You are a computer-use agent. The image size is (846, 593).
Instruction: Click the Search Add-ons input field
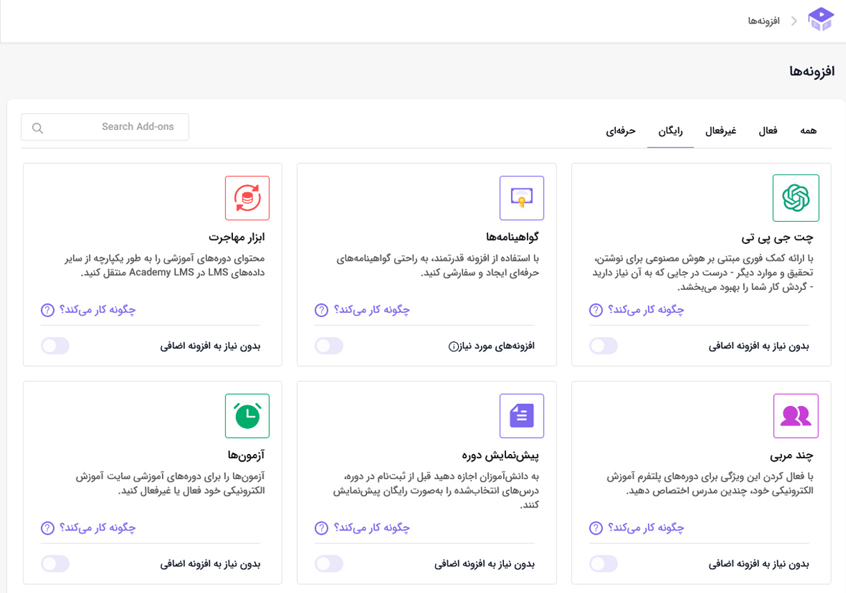105,127
